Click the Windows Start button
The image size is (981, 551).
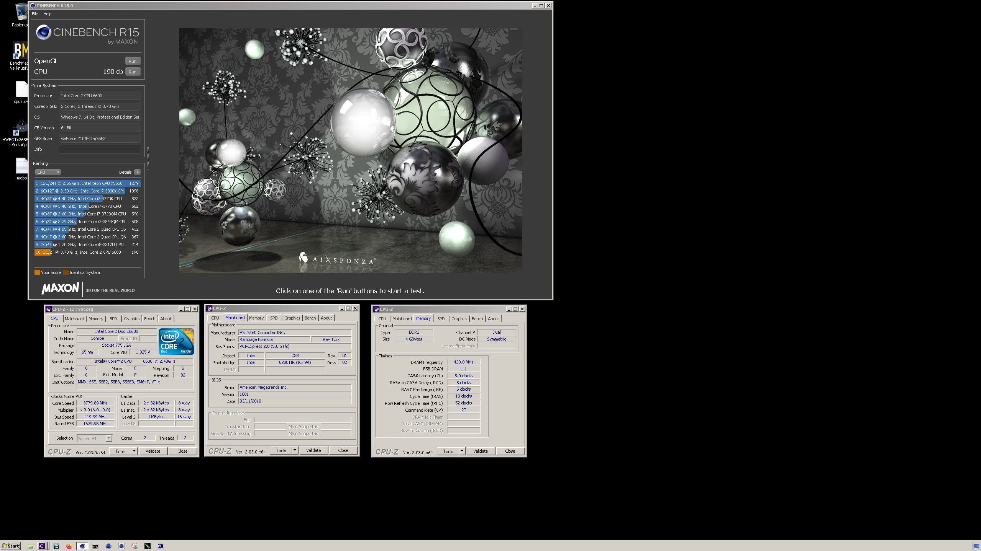click(x=11, y=546)
